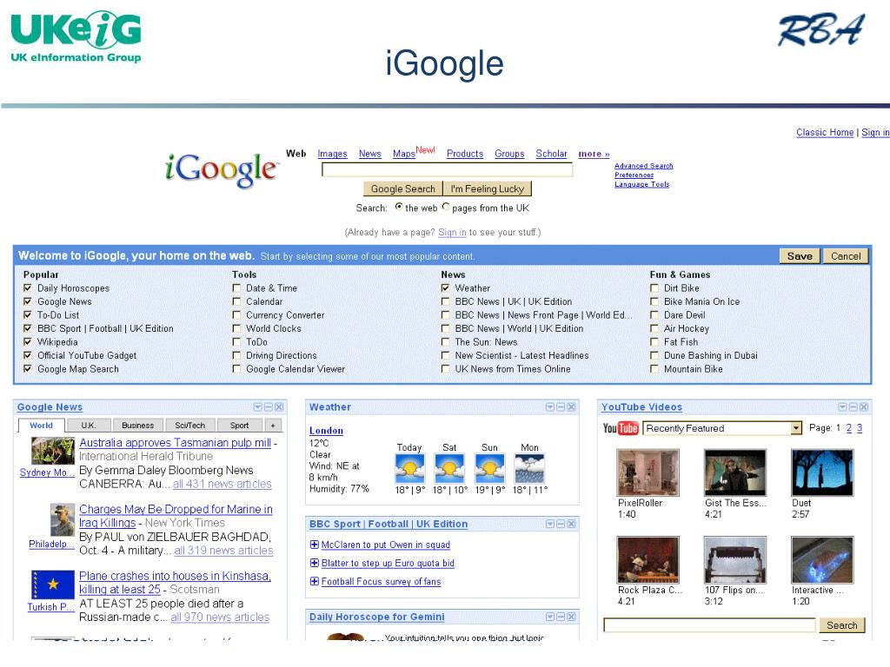890x667 pixels.
Task: Close the YouTube Videos gadget
Action: click(x=863, y=406)
